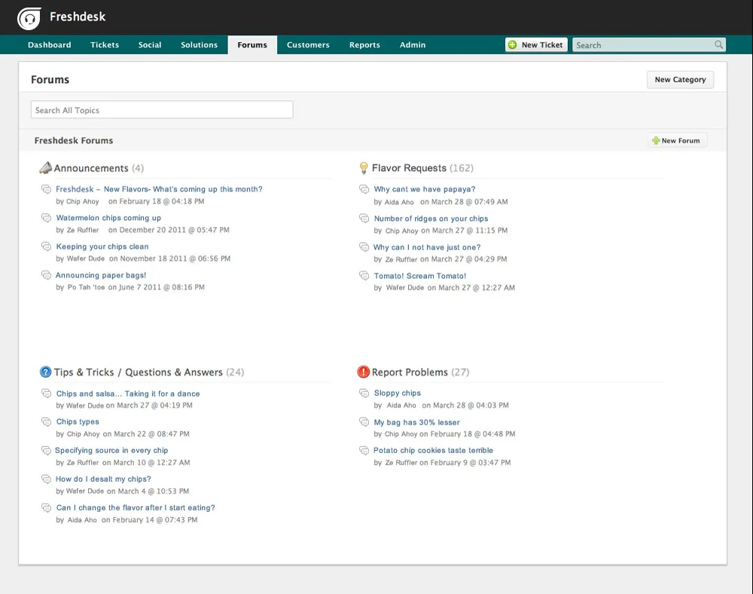Click the green plus on New Forum

[657, 140]
